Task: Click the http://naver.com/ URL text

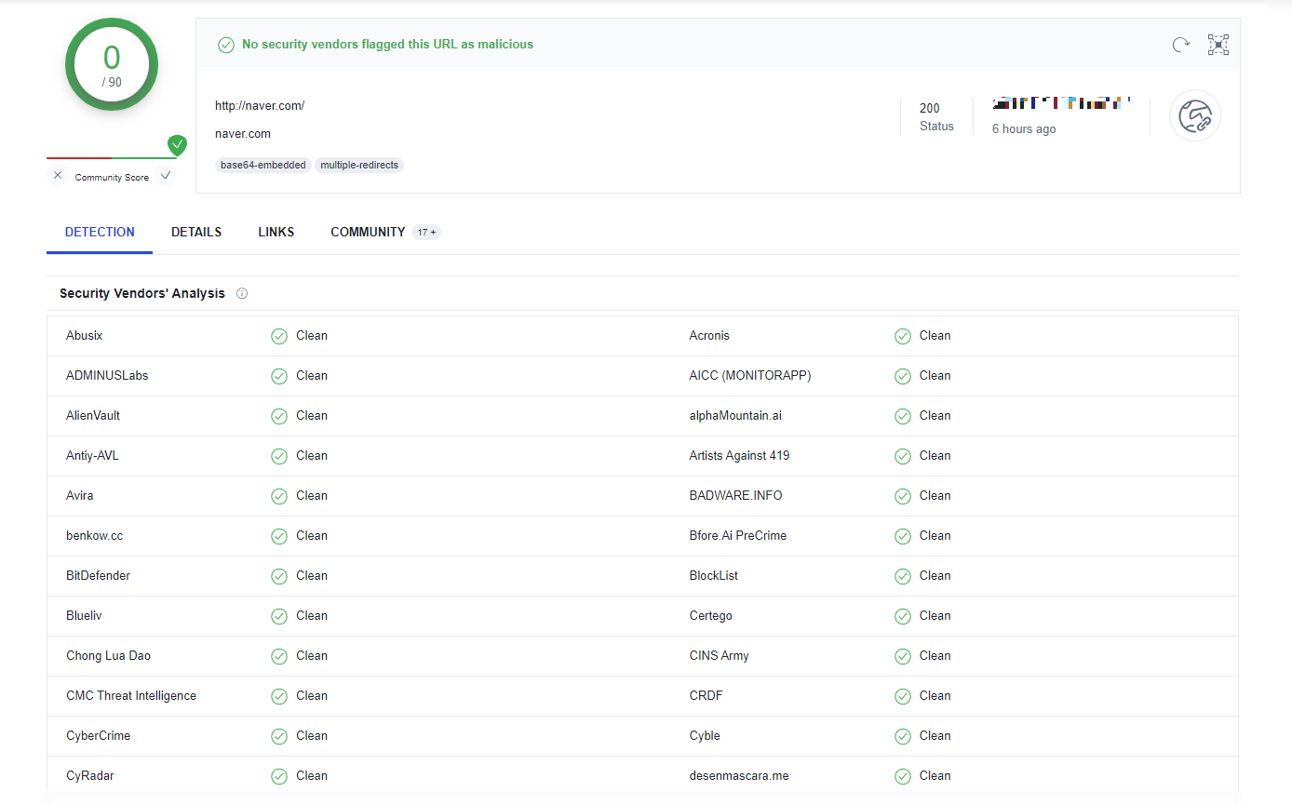Action: (260, 105)
